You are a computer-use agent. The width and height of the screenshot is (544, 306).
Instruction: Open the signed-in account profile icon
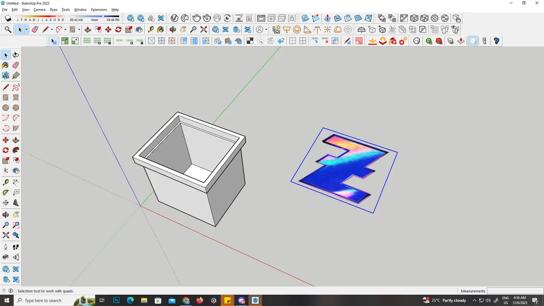[x=260, y=29]
